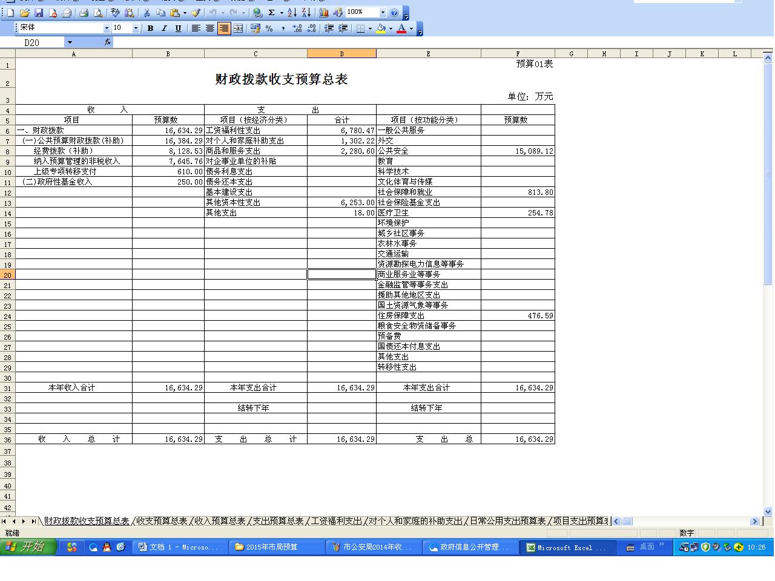
Task: Open the font name dropdown showing 宋体
Action: click(107, 28)
